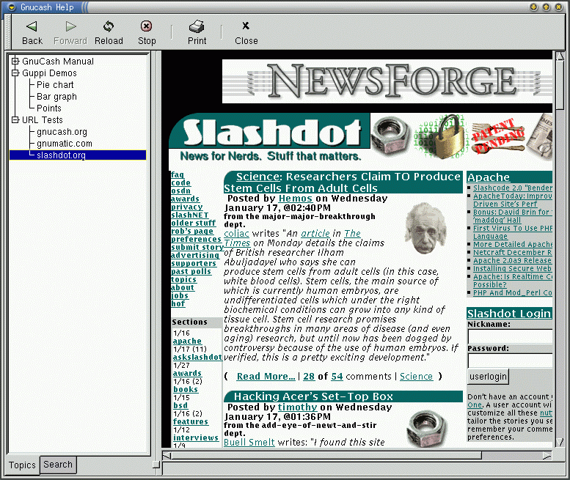Switch to the Search tab
Screen dimensions: 570x480
pyautogui.click(x=58, y=465)
